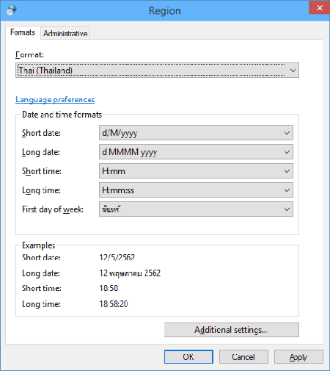Screen dimensions: 330x371
Task: Expand the Short date format combo box
Action: click(196, 133)
